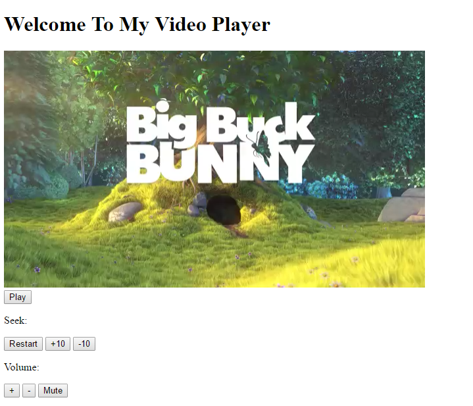Lower volume with the - button
Viewport: 473px width, 406px height.
click(x=29, y=391)
